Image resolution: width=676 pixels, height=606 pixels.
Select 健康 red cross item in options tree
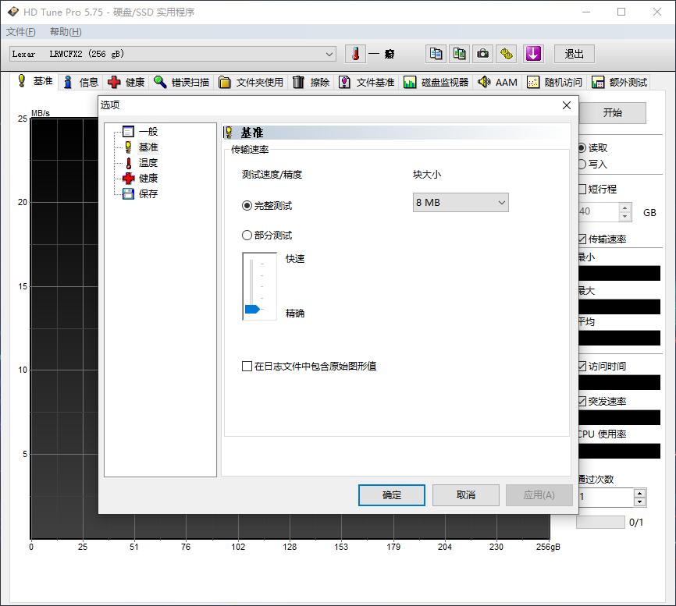pos(148,179)
